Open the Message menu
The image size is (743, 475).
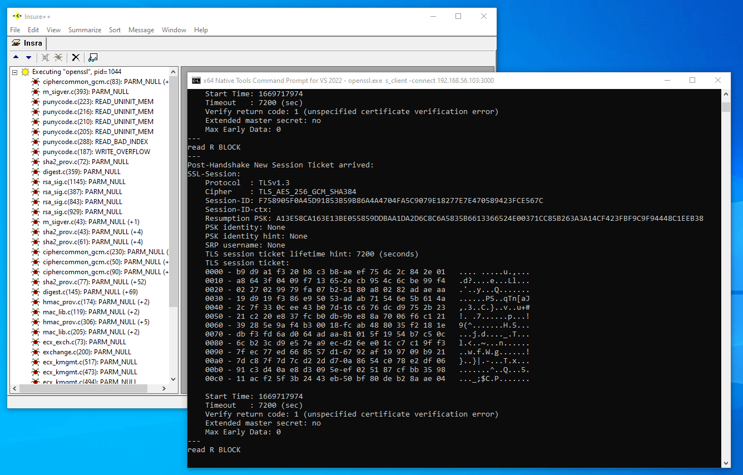pos(141,30)
